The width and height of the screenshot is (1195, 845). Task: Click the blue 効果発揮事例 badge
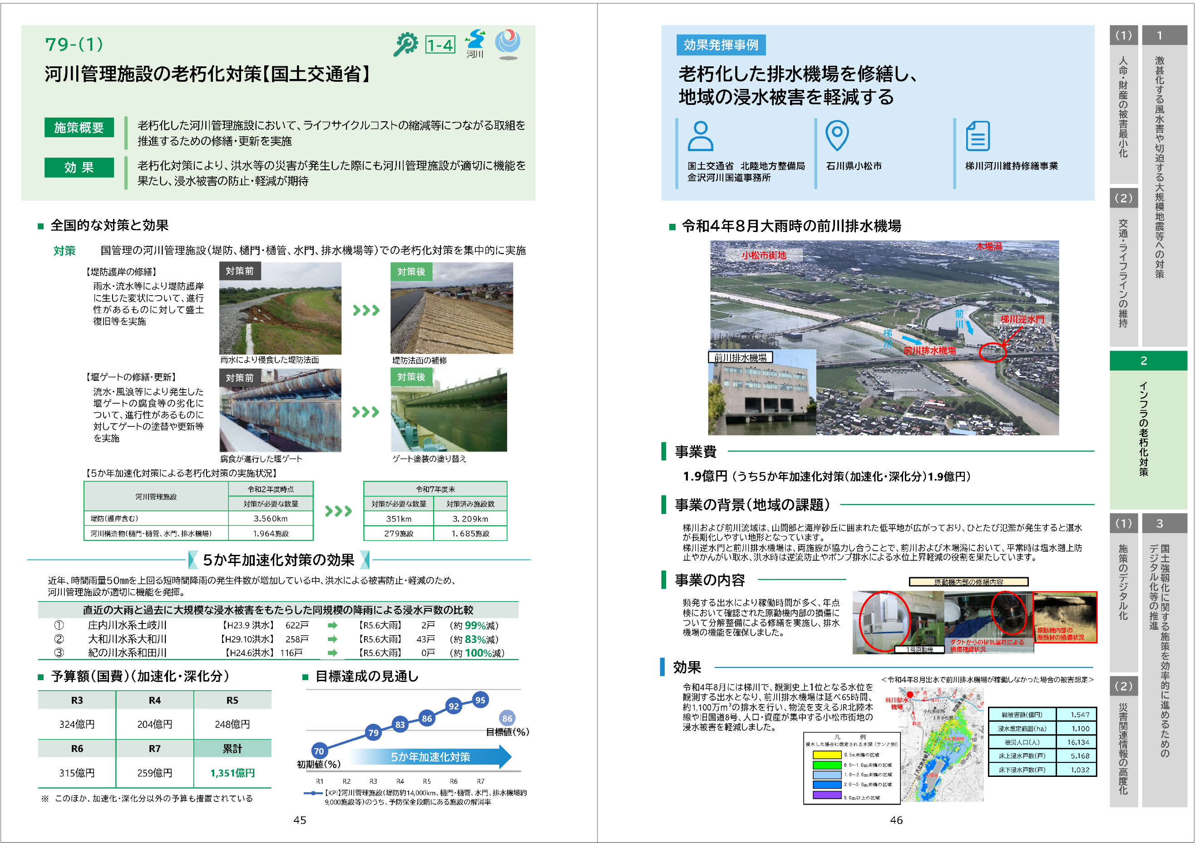(721, 45)
